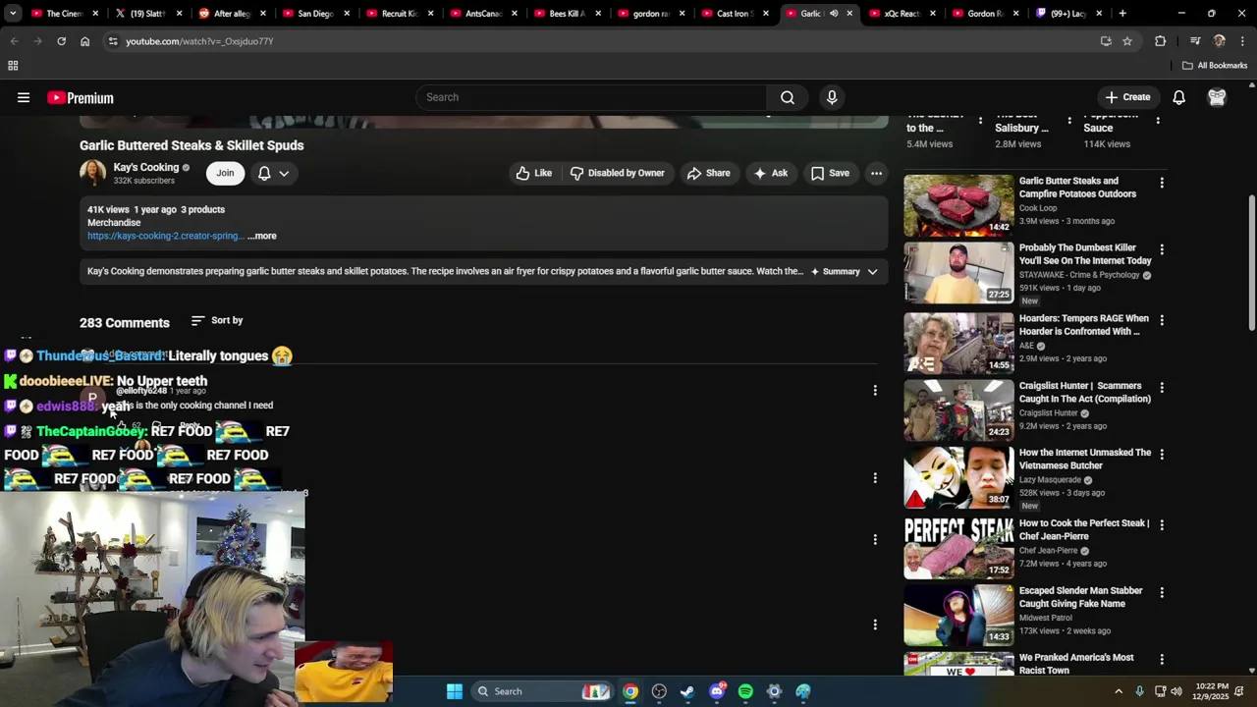Open Steam from the taskbar
Screen dimensions: 1257x707
click(x=687, y=691)
